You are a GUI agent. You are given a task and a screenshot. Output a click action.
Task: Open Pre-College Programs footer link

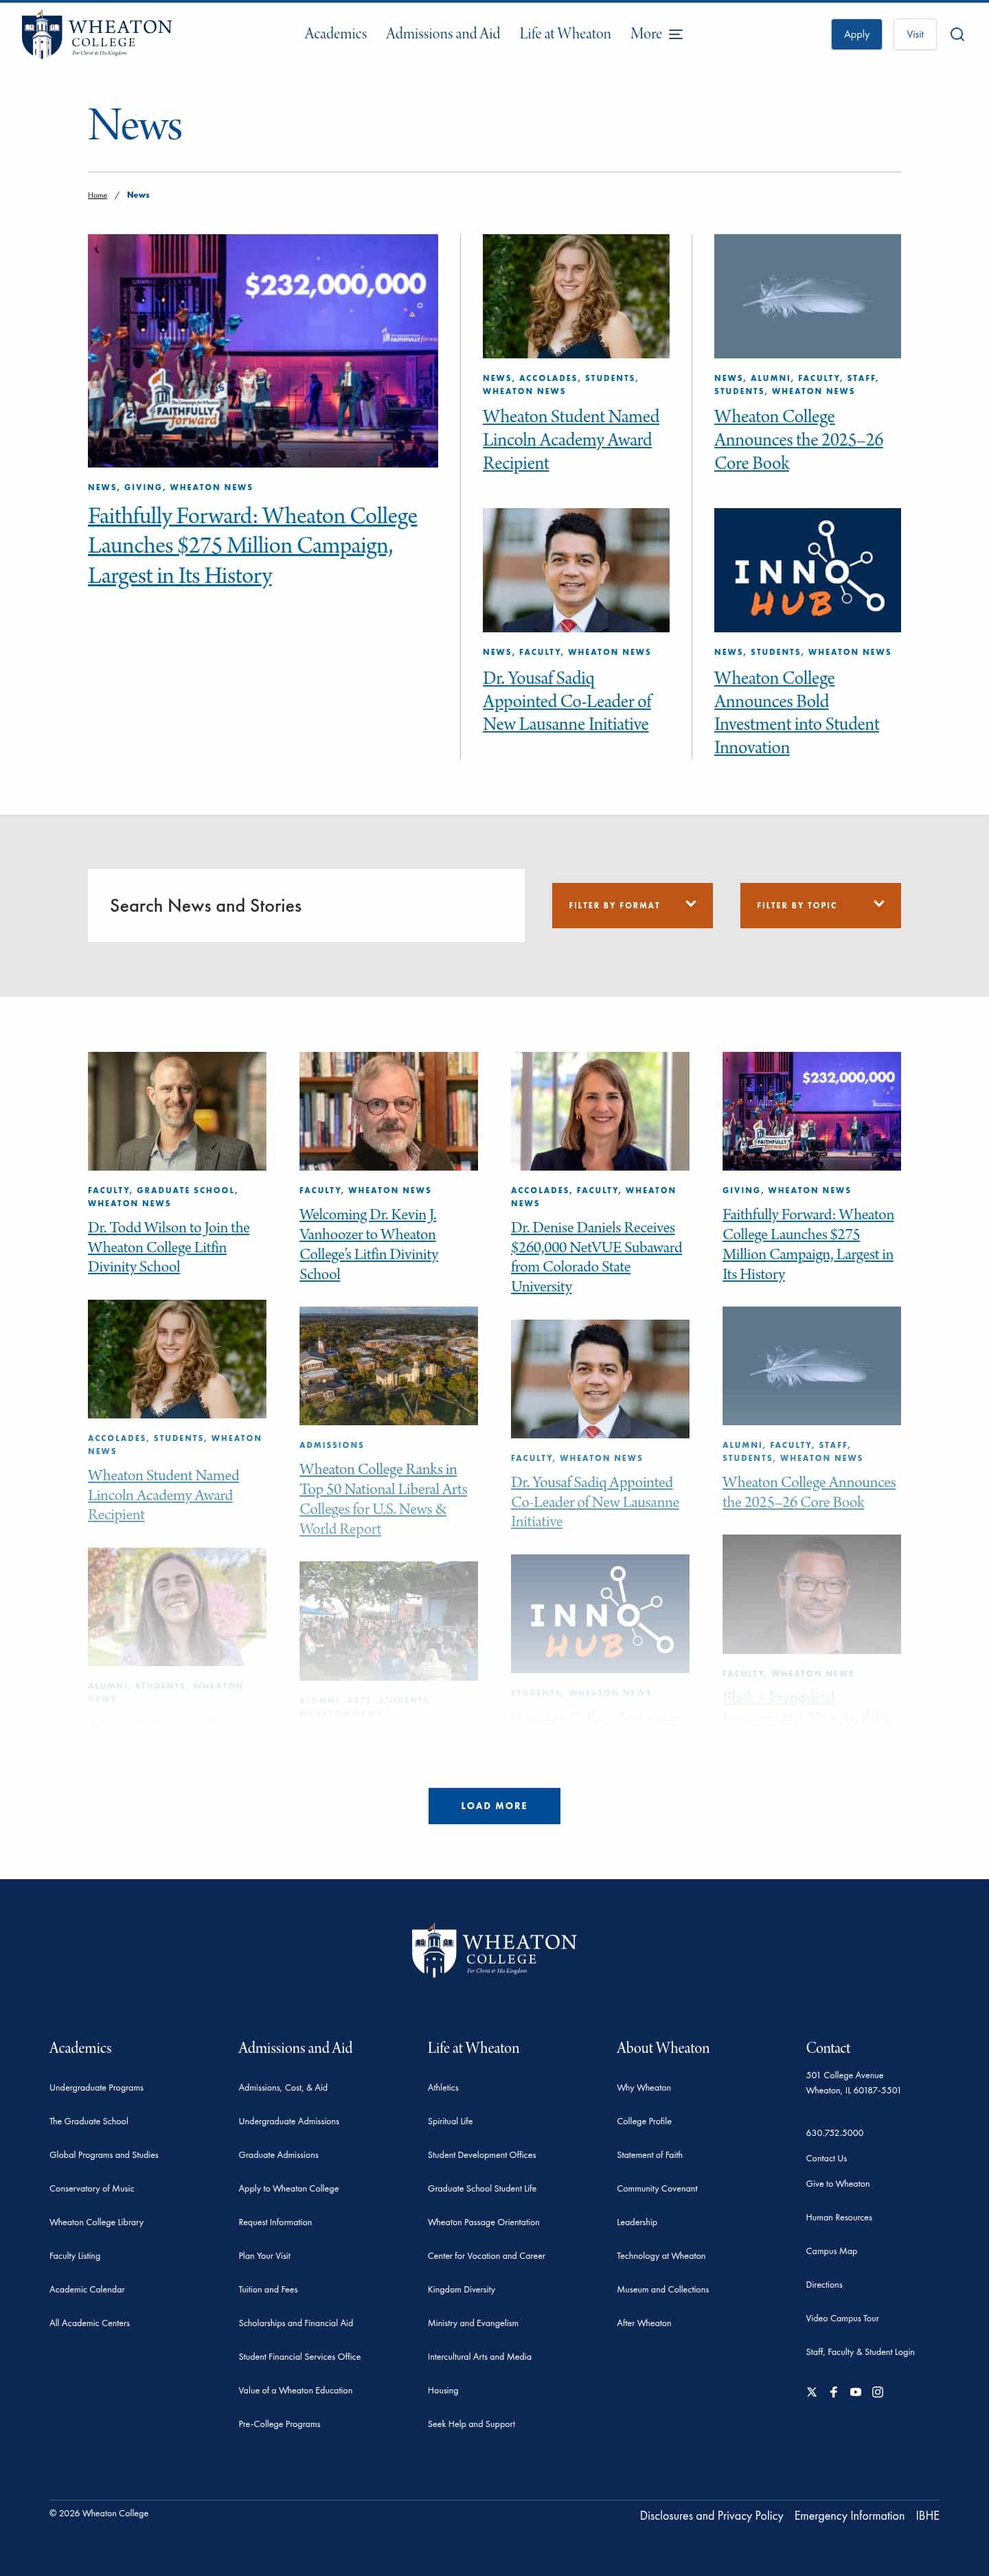(279, 2424)
